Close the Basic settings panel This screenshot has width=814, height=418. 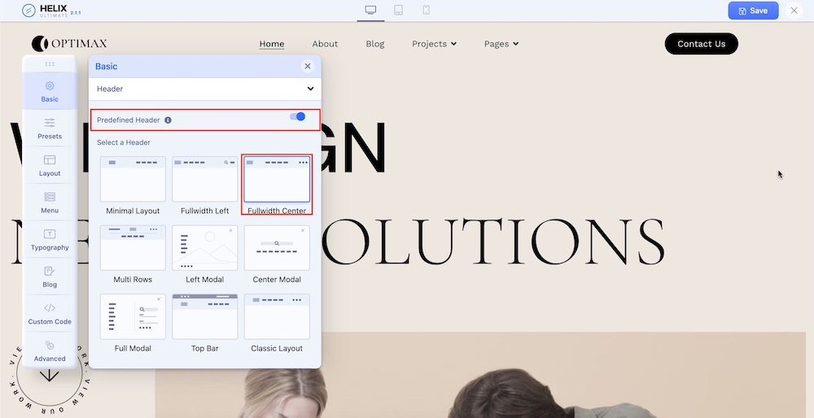[307, 67]
